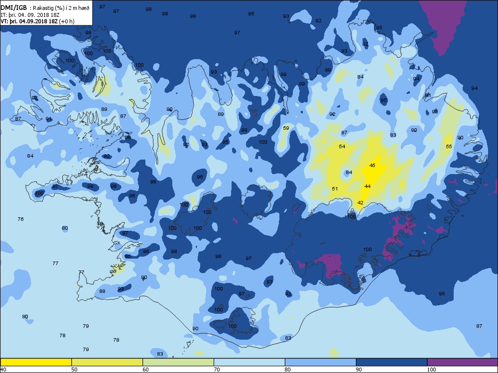Click the humidity value 42 on the map
This screenshot has width=498, height=373.
[x=360, y=203]
